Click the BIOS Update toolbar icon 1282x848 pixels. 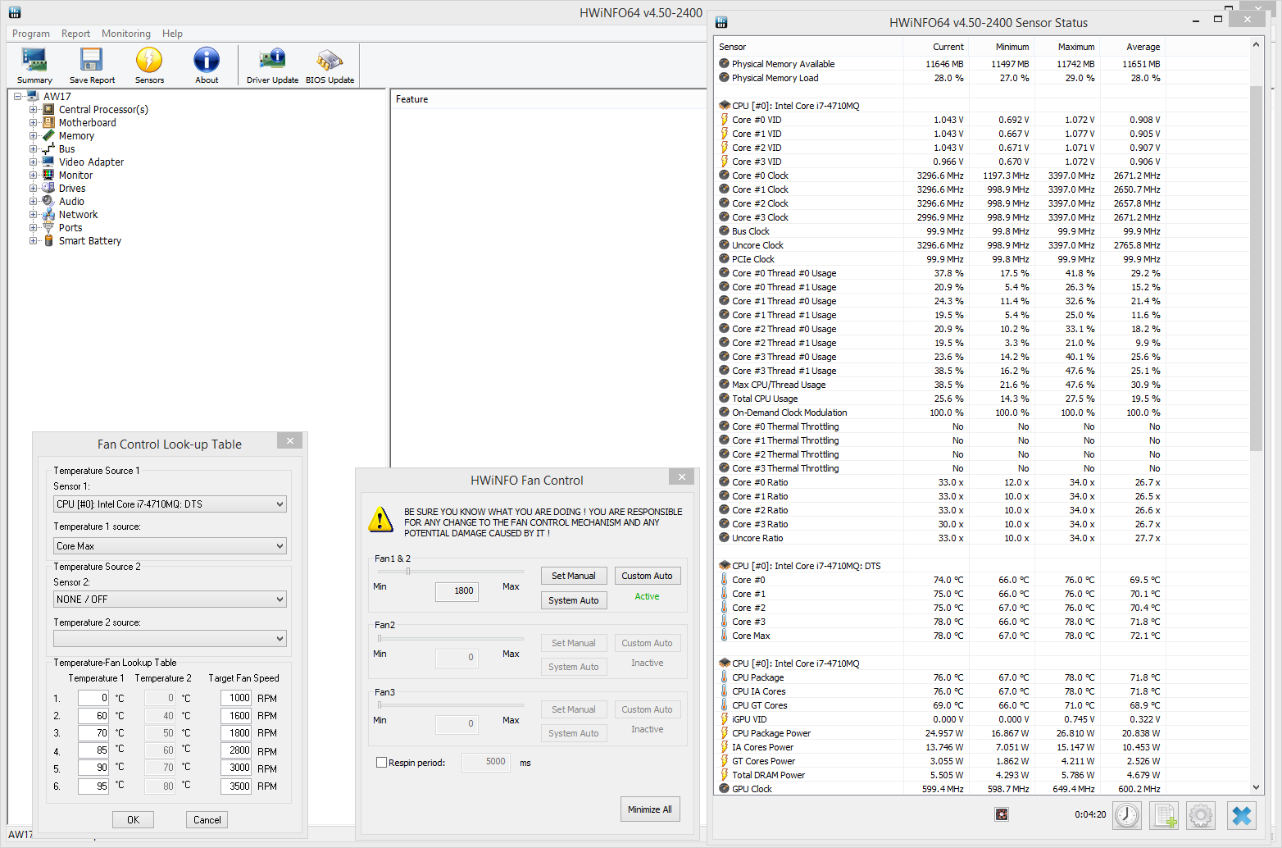(x=330, y=66)
